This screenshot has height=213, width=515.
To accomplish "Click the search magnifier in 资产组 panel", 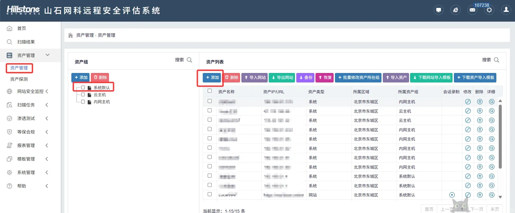I will pyautogui.click(x=190, y=60).
